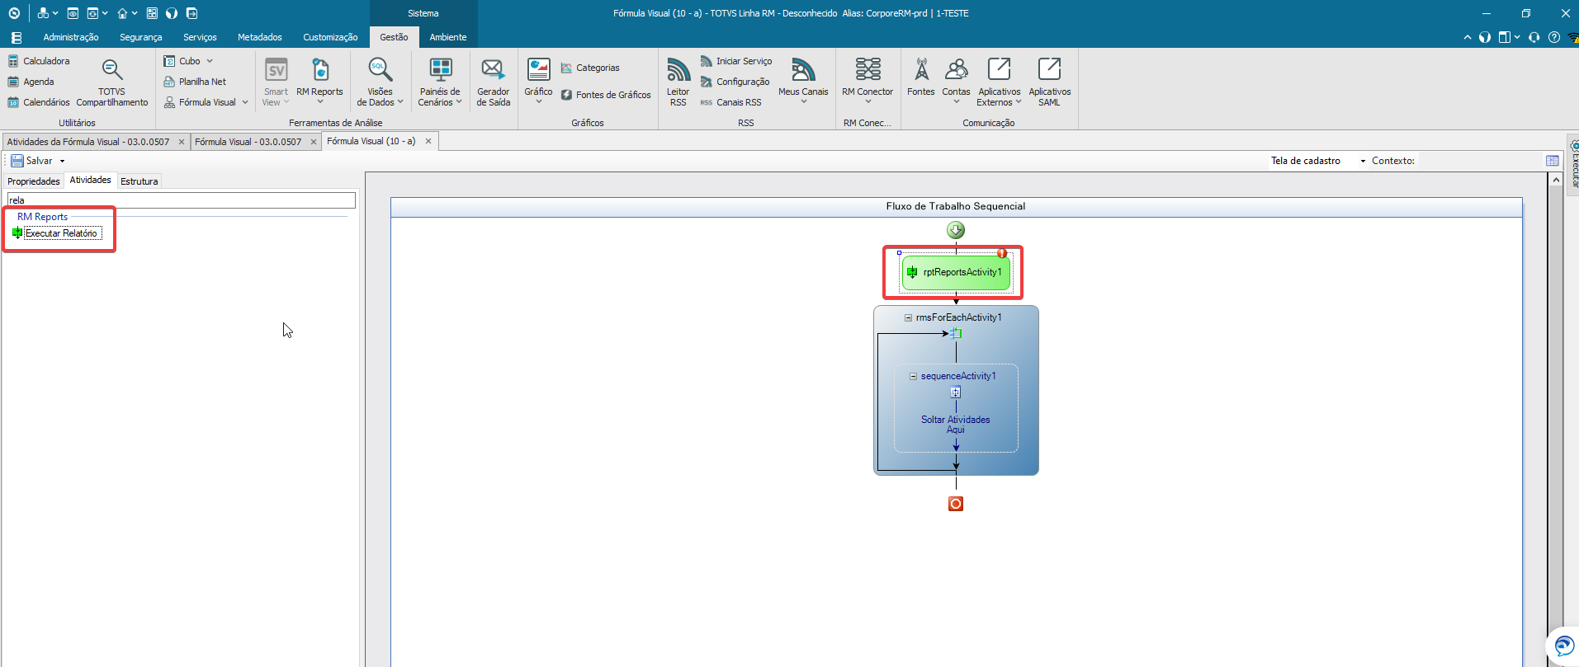
Task: Click the green start node of workflow
Action: coord(956,230)
